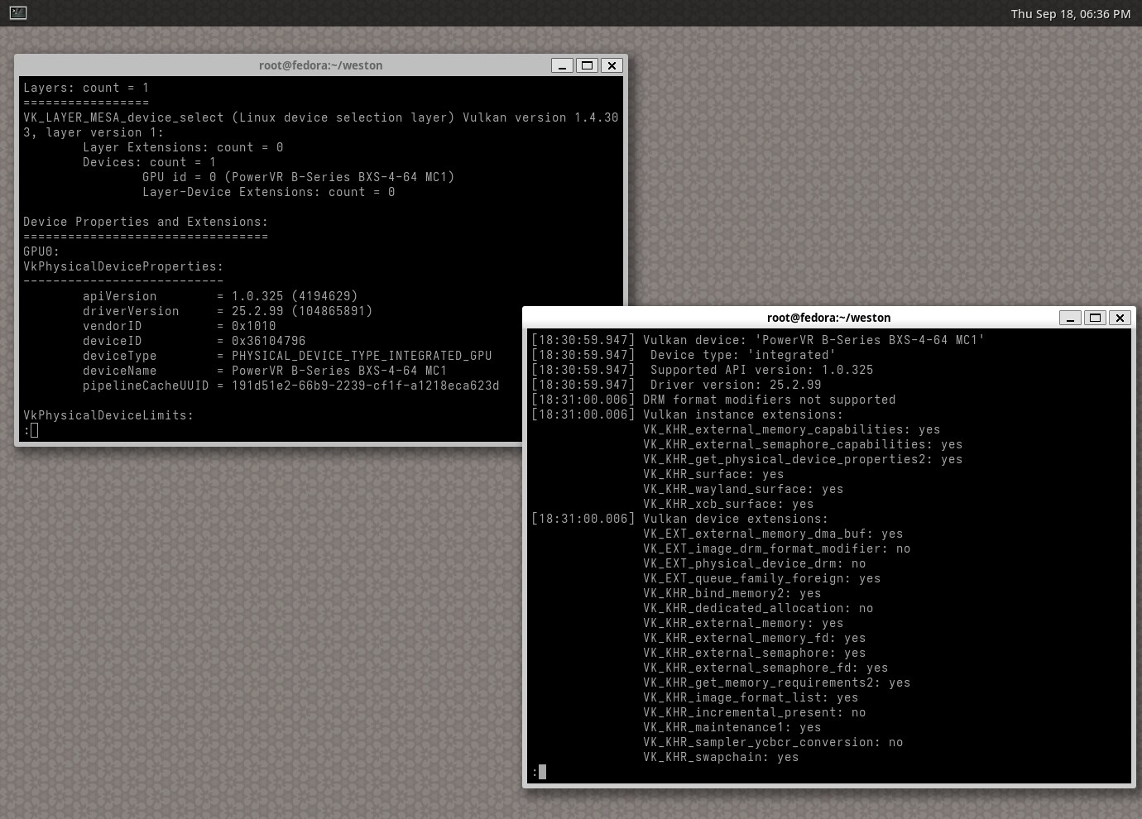Close the terminal listing Vulkan device extensions
Viewport: 1142px width, 819px height.
[x=1120, y=318]
